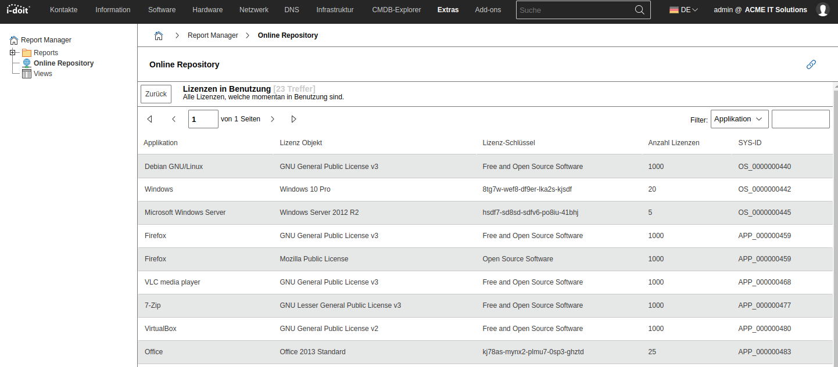Open the CMDB-Explorer menu
This screenshot has width=838, height=367.
(x=396, y=10)
